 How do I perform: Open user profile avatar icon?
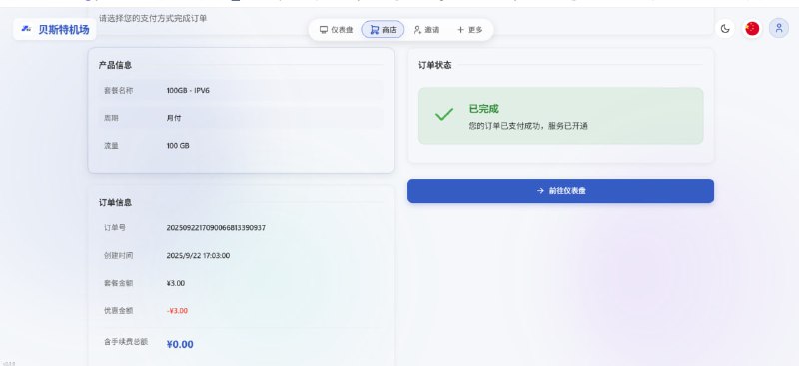(779, 29)
